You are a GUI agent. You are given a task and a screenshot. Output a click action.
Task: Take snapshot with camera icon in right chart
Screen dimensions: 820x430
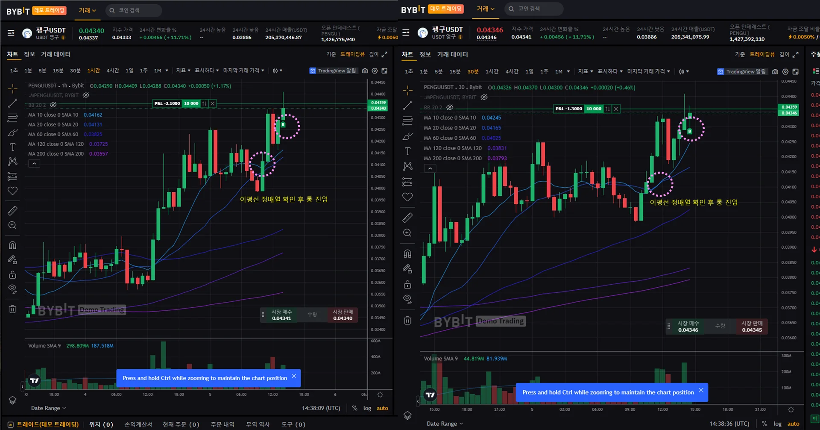(775, 71)
